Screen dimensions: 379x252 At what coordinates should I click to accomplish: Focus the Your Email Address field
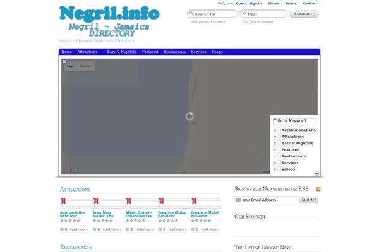click(x=267, y=200)
